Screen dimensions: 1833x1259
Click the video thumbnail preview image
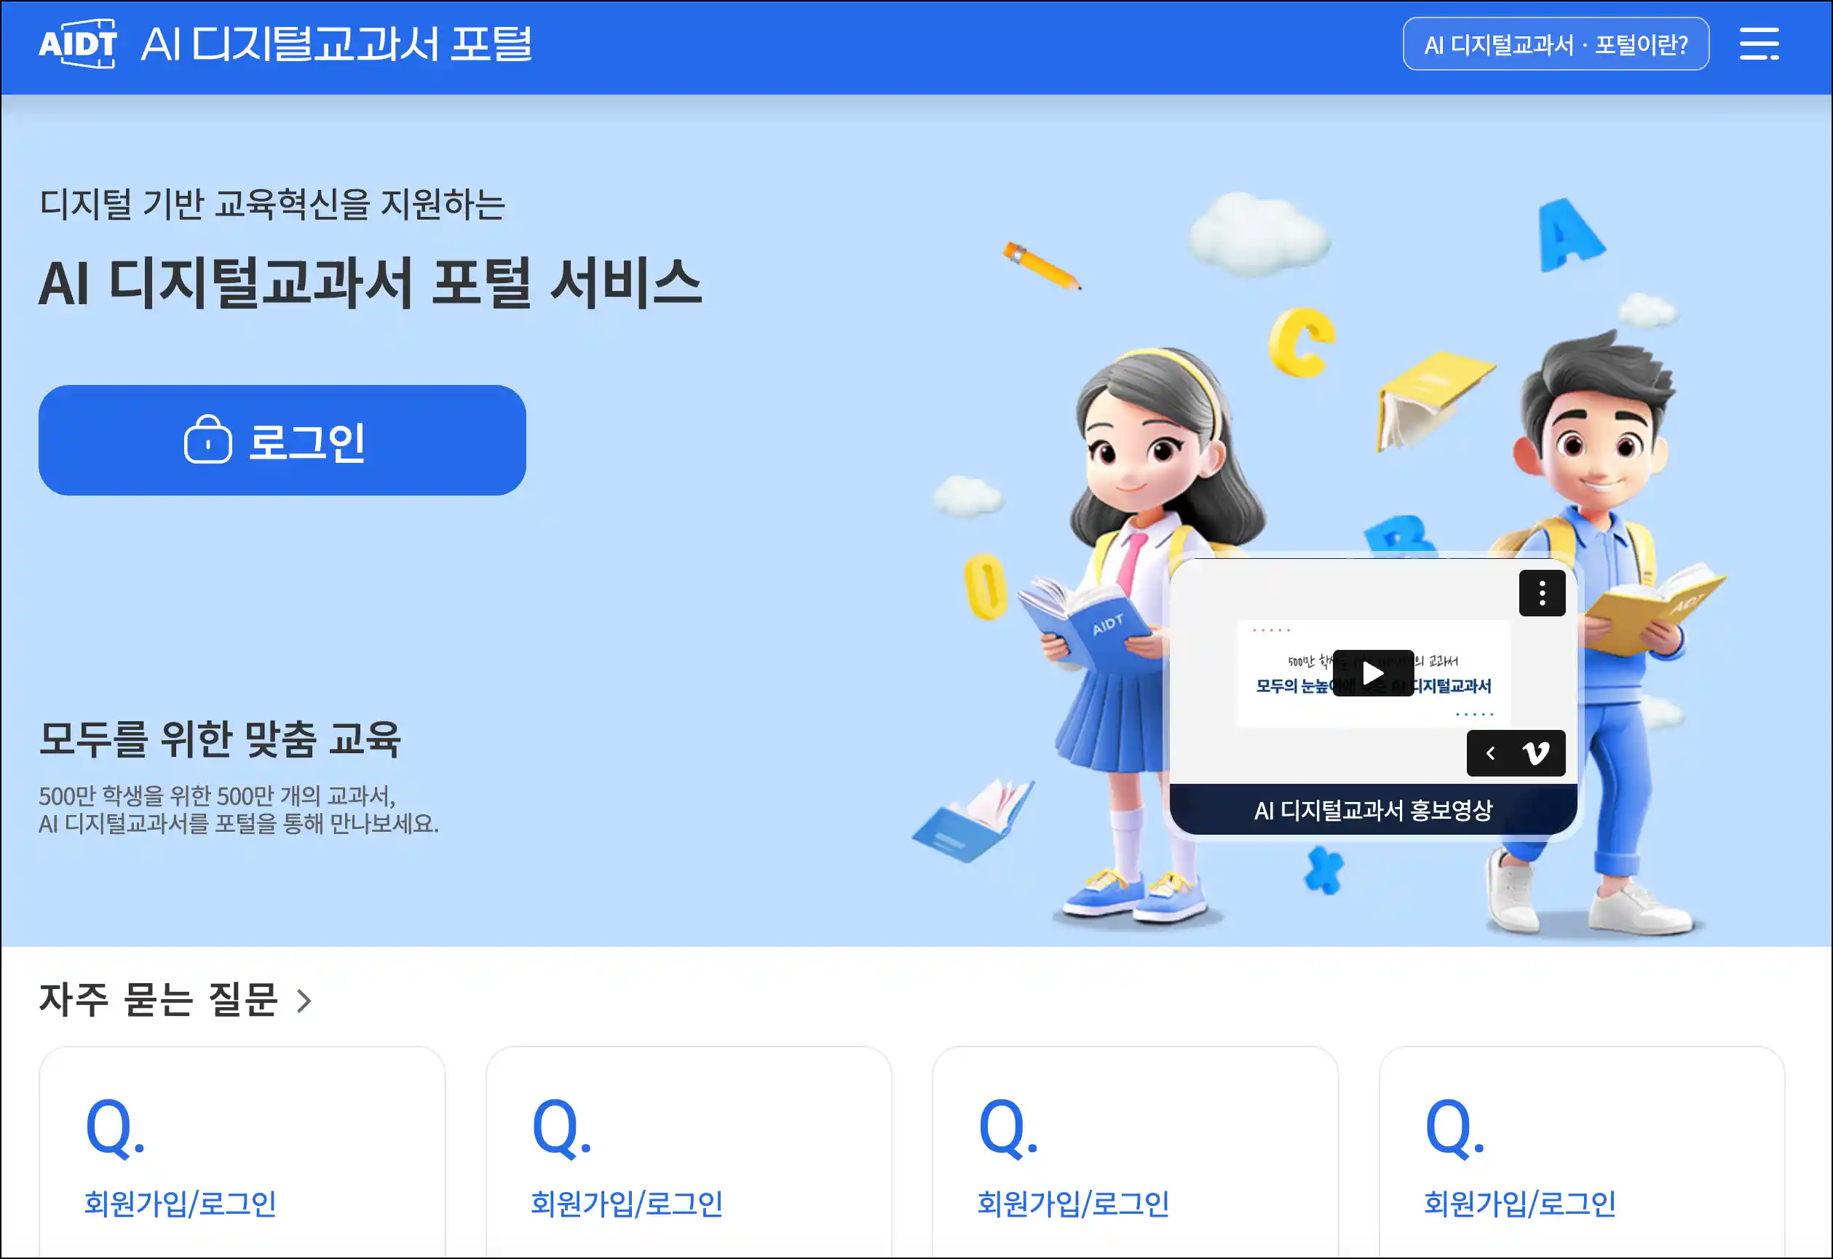click(1373, 673)
